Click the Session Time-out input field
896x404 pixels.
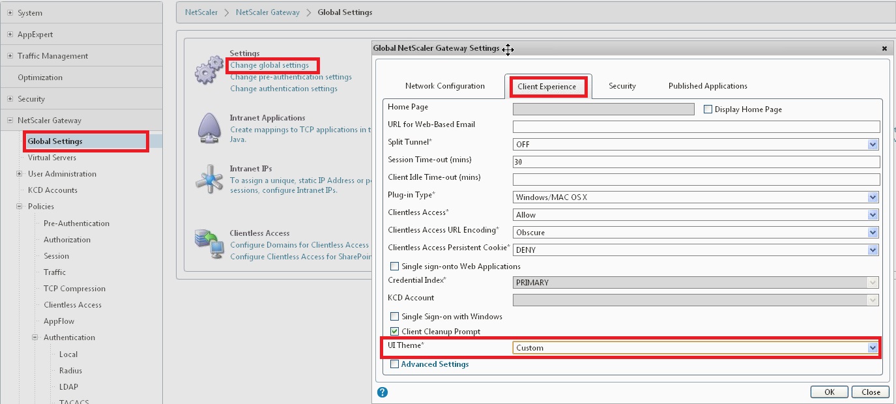point(652,162)
